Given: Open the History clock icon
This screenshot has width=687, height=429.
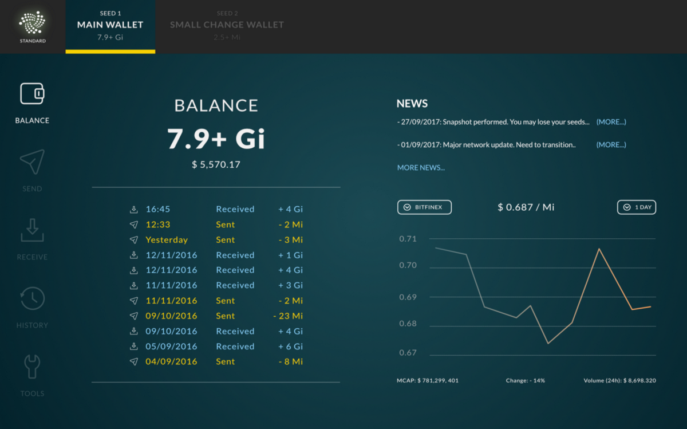Looking at the screenshot, I should pyautogui.click(x=32, y=298).
